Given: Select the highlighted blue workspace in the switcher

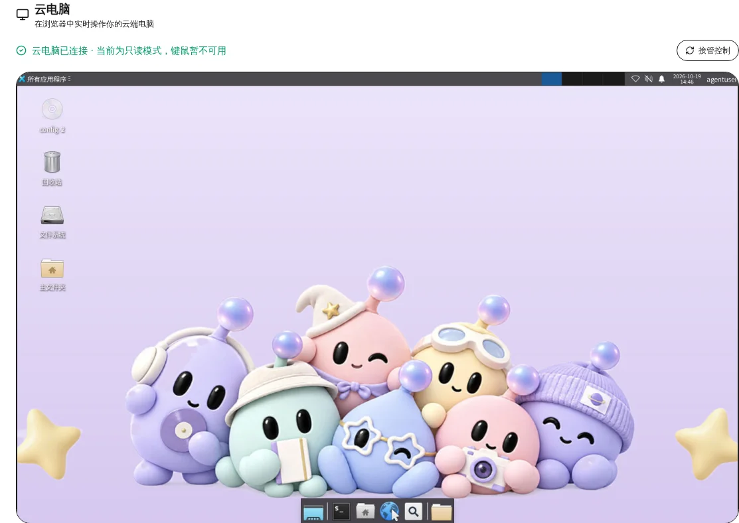Looking at the screenshot, I should [x=551, y=79].
